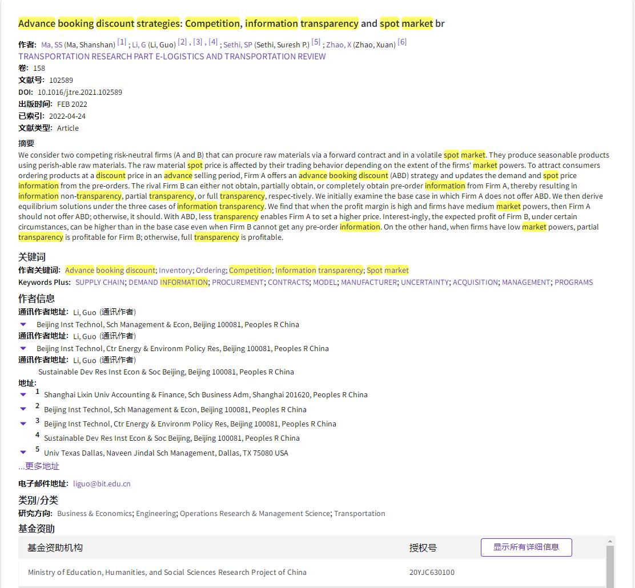Screen dimensions: 635x588
Task: Open author link Ma, SS
Action: [x=52, y=45]
